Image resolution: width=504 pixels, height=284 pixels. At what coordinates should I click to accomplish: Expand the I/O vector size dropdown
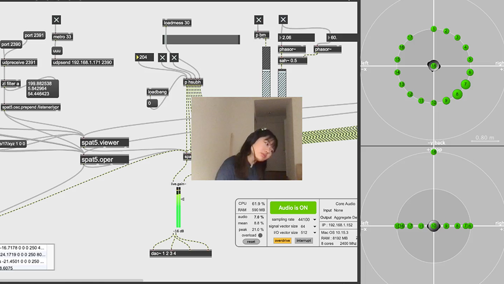(x=314, y=233)
